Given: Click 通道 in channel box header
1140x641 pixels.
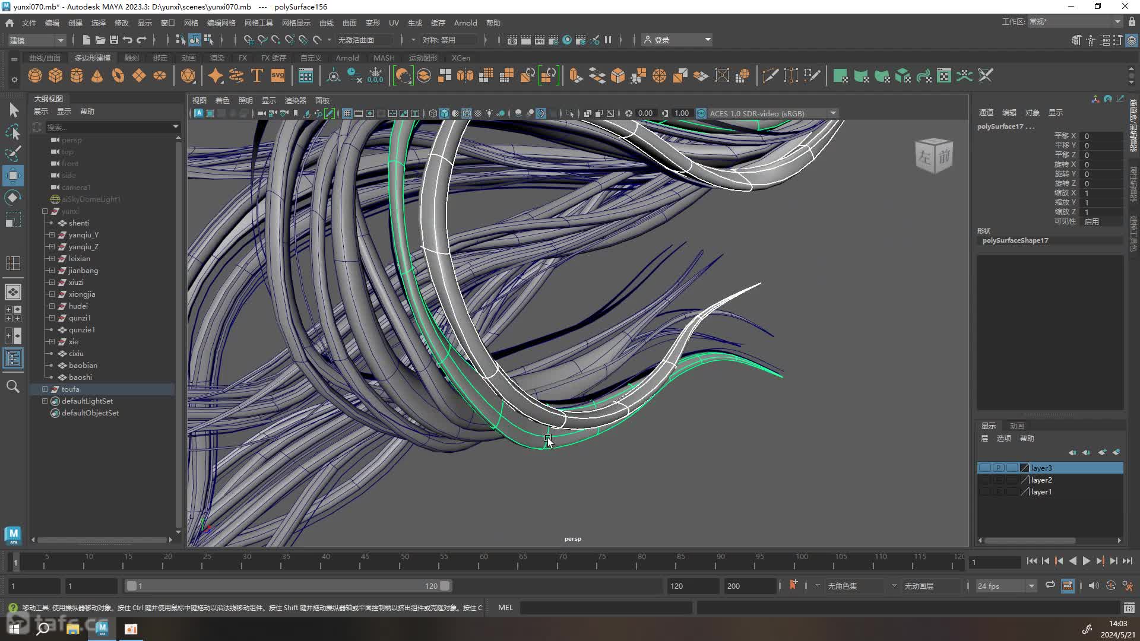Looking at the screenshot, I should (x=986, y=112).
